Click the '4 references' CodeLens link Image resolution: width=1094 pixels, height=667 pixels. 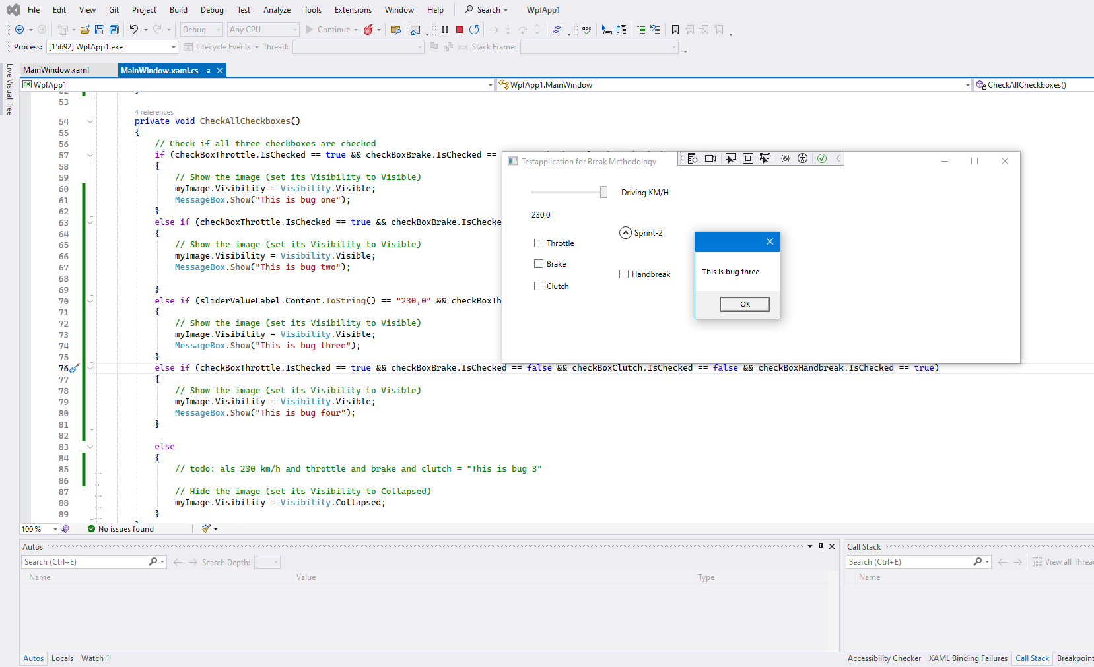click(x=154, y=112)
